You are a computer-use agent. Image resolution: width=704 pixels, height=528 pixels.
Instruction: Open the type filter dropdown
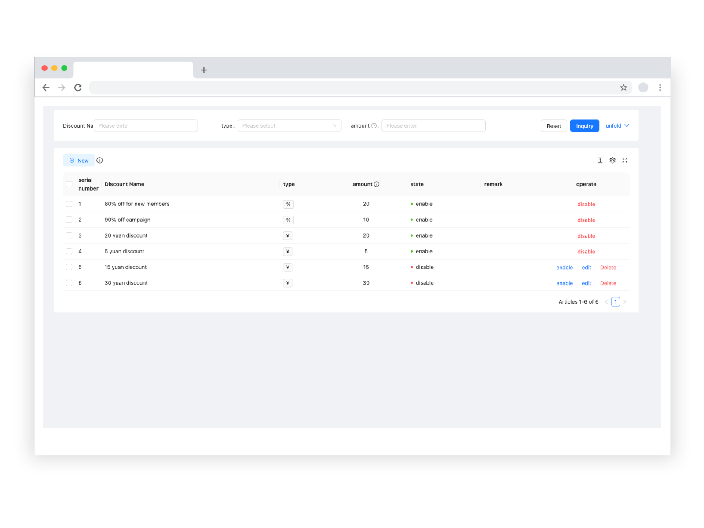click(289, 126)
